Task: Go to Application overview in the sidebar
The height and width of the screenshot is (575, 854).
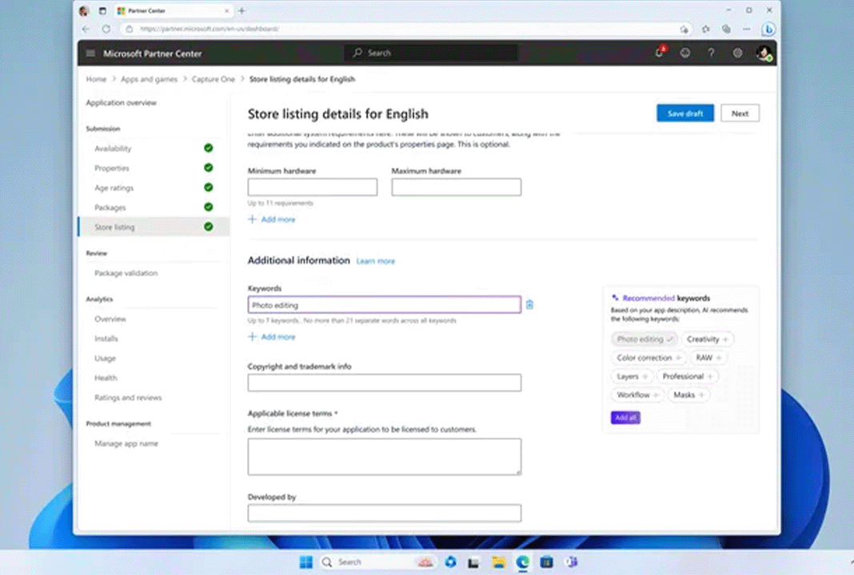Action: 121,102
